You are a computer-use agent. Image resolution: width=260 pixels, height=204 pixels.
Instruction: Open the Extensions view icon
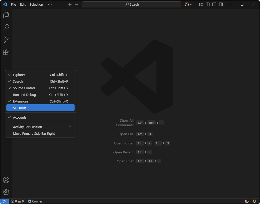pos(6,52)
